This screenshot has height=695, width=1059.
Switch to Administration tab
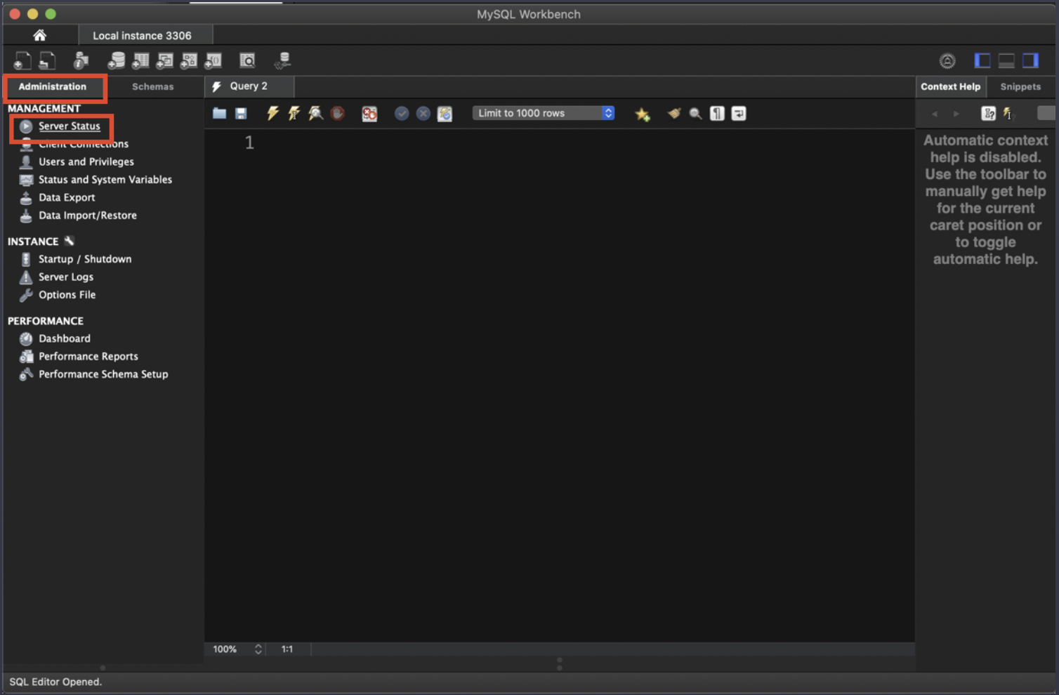pos(53,87)
